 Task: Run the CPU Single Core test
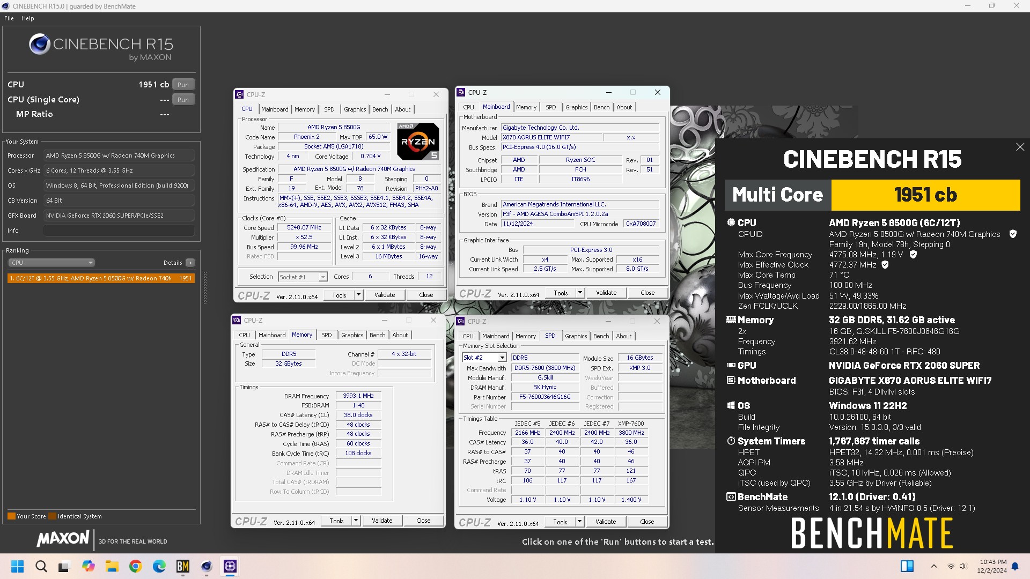(x=183, y=100)
